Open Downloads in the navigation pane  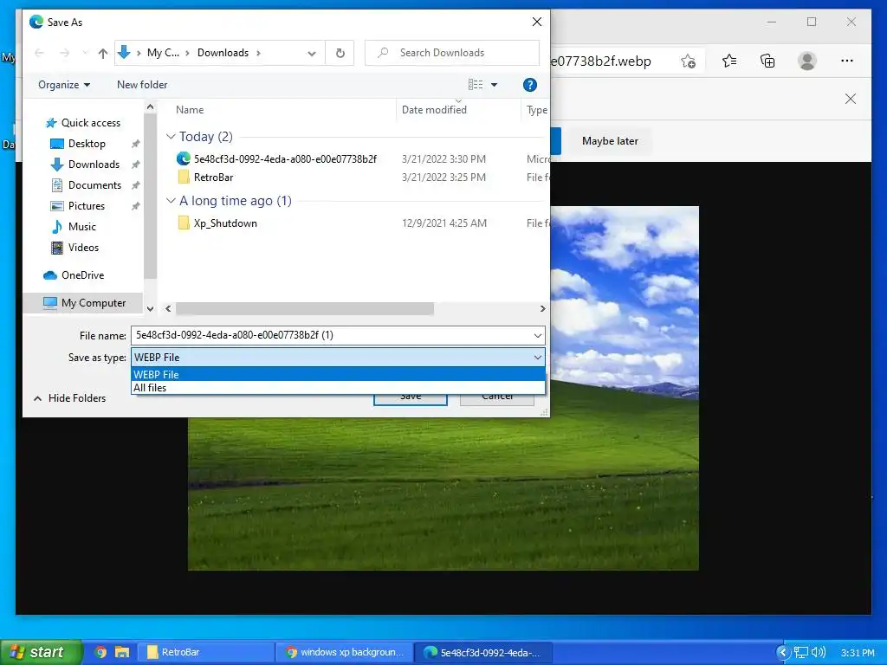coord(94,165)
